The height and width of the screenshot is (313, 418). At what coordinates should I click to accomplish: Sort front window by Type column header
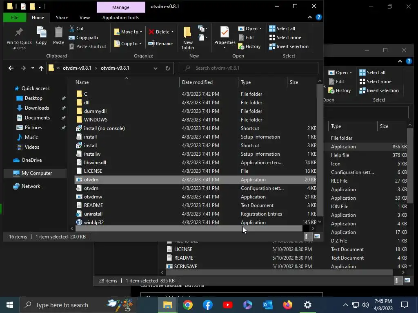click(x=262, y=82)
